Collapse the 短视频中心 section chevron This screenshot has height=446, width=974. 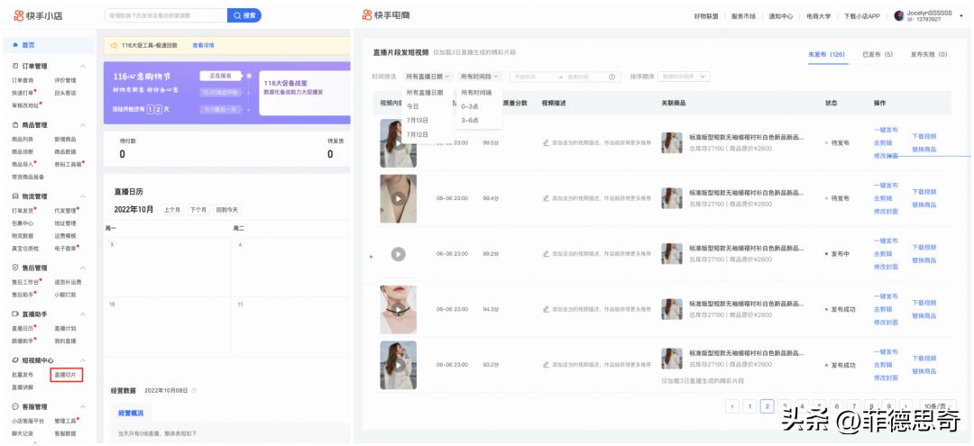83,360
